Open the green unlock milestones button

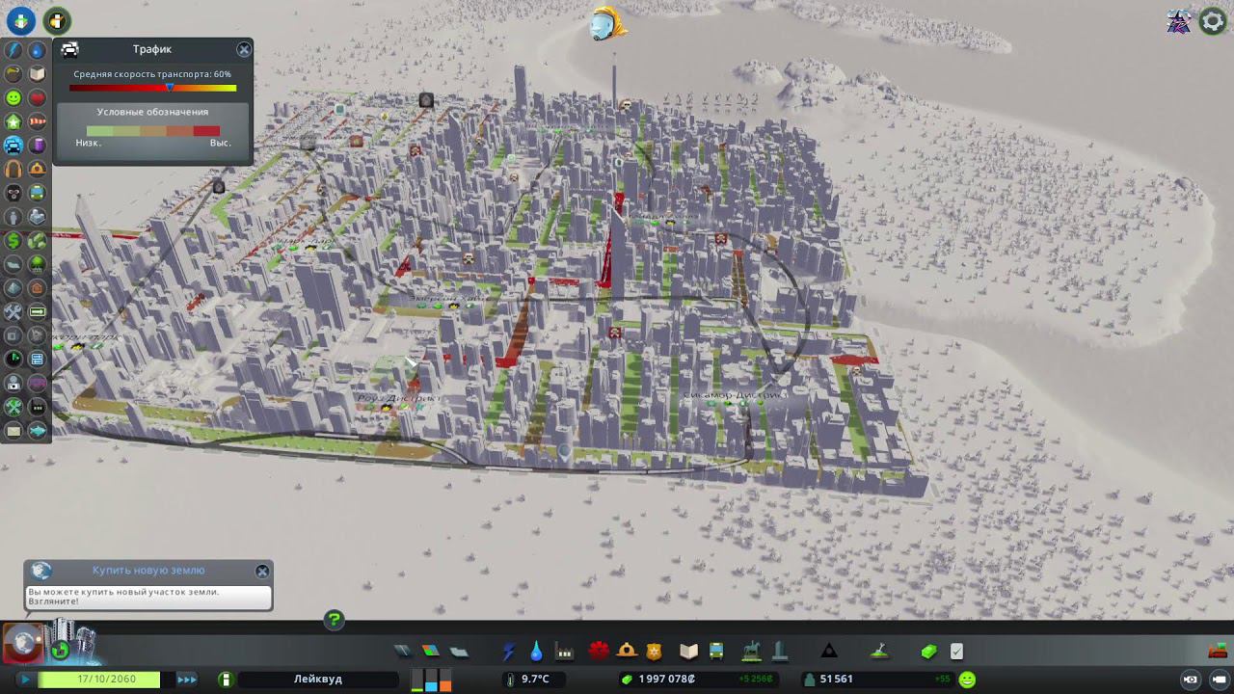pos(60,651)
